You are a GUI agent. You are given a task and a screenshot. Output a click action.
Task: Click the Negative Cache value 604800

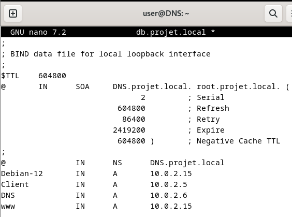[x=132, y=141]
